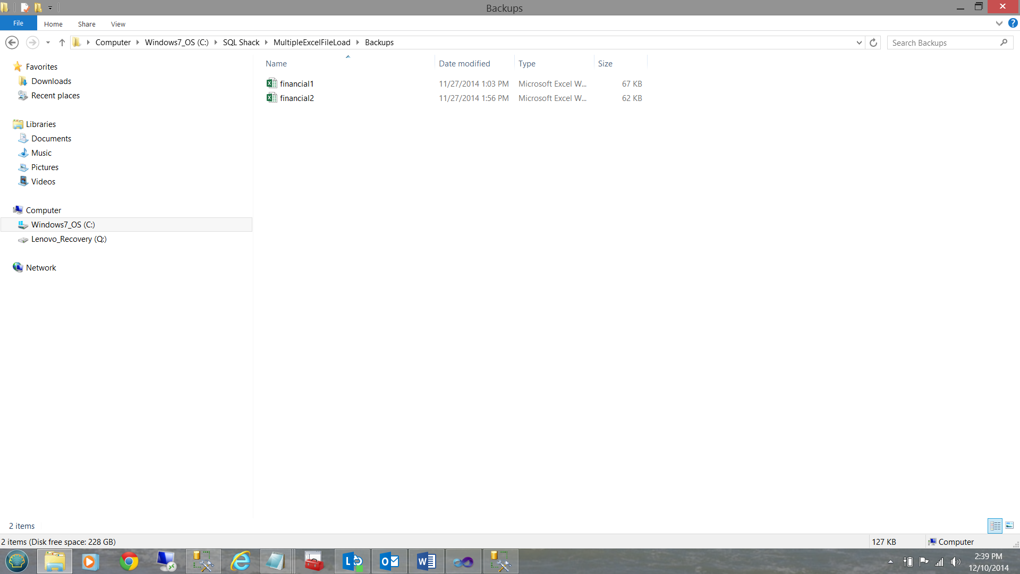The height and width of the screenshot is (574, 1020).
Task: Expand the ribbon with the chevron
Action: (x=999, y=23)
